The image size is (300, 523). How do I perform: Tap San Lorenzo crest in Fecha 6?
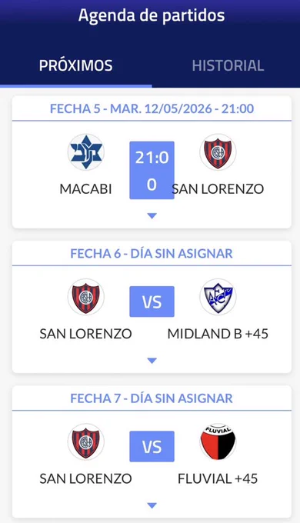pyautogui.click(x=85, y=297)
